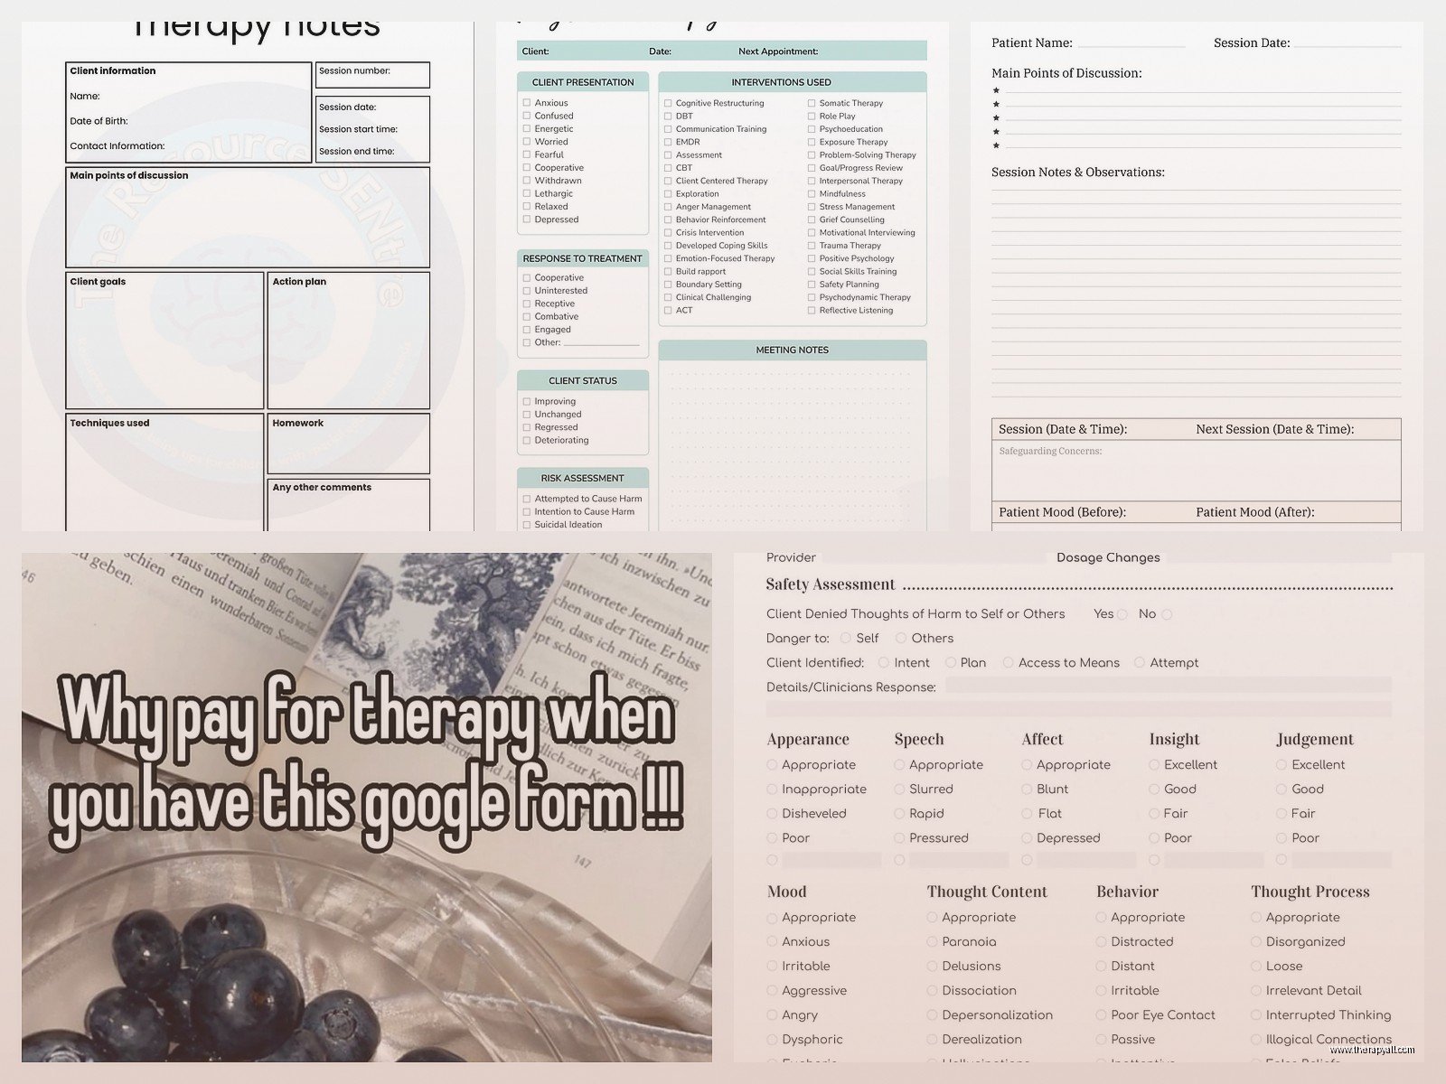The width and height of the screenshot is (1446, 1084).
Task: Mark Suicidal Ideation in Risk Assessment
Action: pos(527,524)
